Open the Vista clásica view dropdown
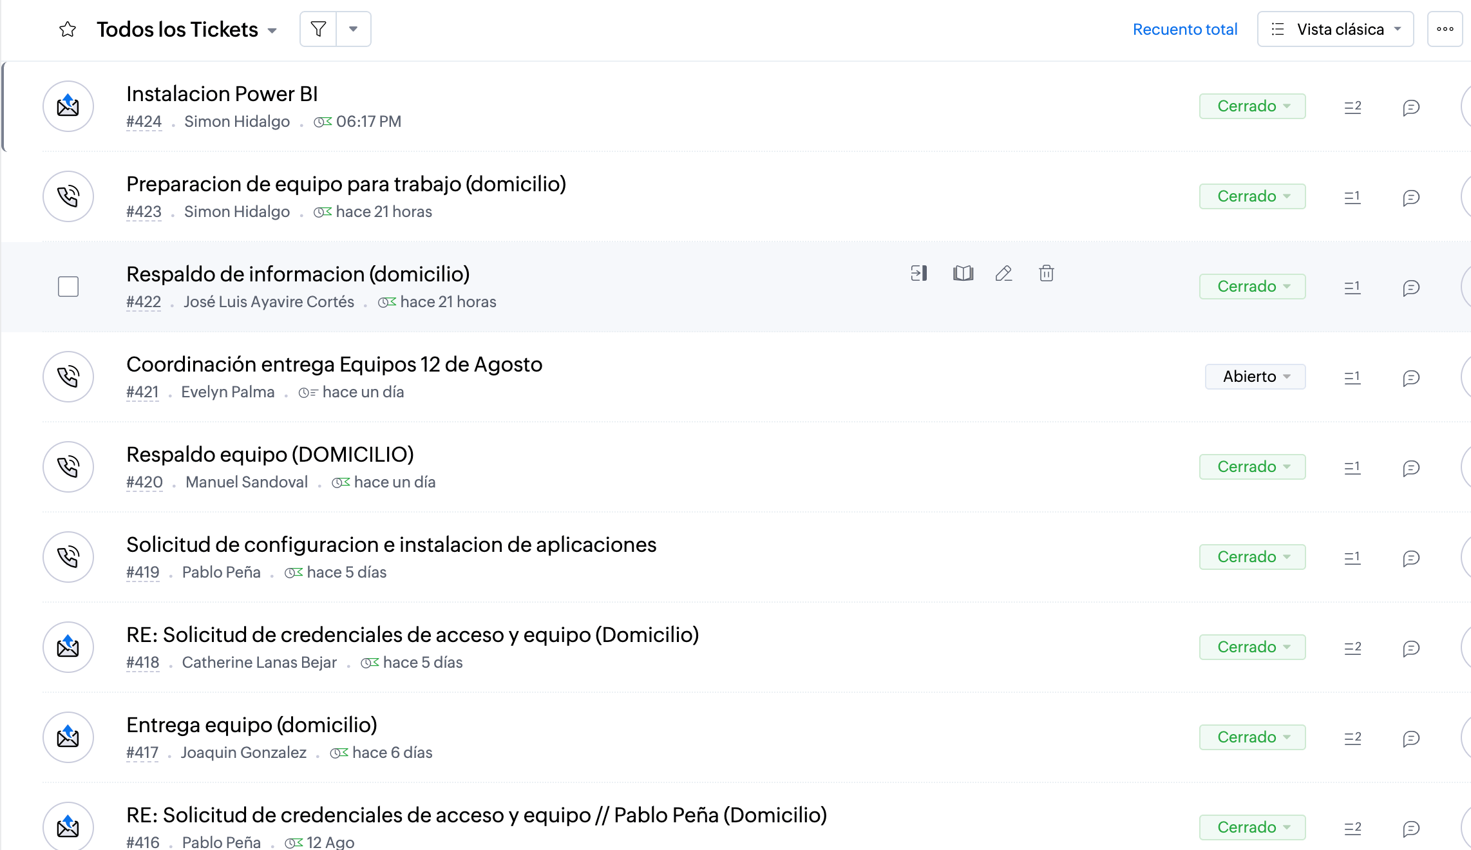The image size is (1471, 850). tap(1335, 29)
